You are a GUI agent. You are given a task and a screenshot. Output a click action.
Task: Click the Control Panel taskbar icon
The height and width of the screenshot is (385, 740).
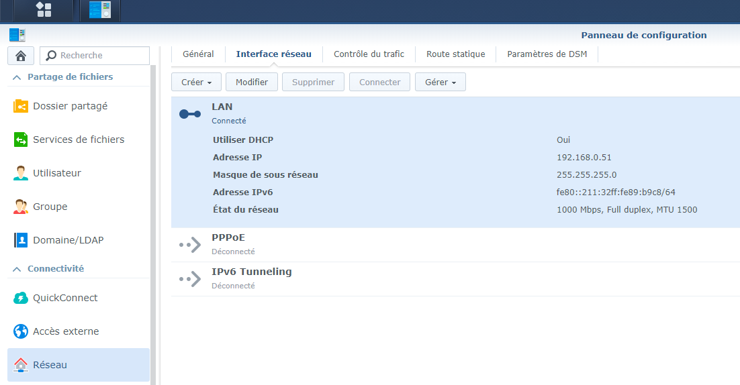tap(100, 10)
